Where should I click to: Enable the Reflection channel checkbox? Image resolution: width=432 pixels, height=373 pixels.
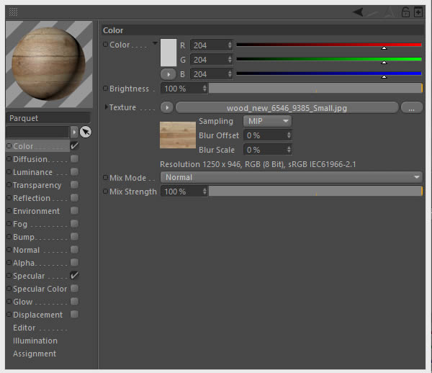(74, 197)
